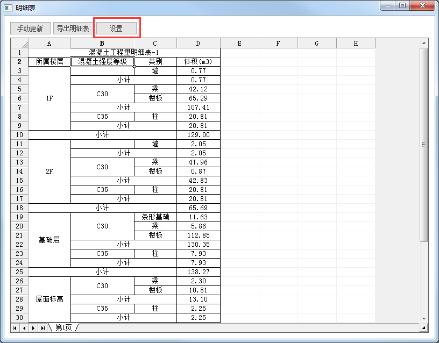Select row 1 header

[19, 53]
